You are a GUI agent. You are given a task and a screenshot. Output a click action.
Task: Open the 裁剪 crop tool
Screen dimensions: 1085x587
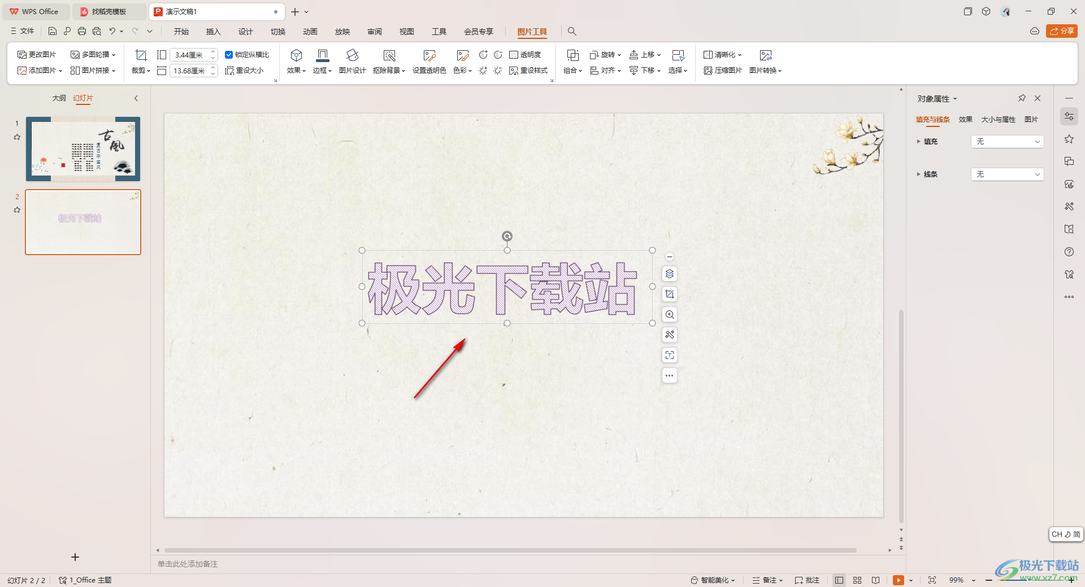click(141, 62)
